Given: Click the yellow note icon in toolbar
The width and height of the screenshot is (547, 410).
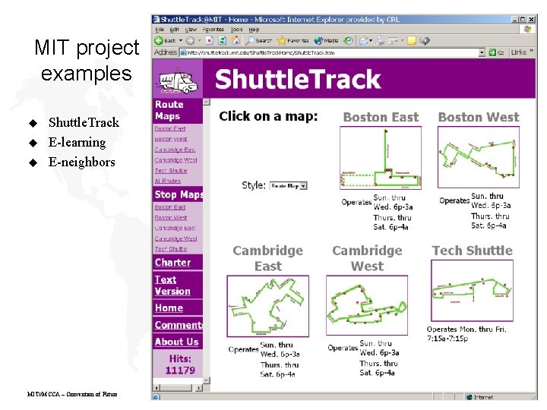Looking at the screenshot, I should coord(412,41).
